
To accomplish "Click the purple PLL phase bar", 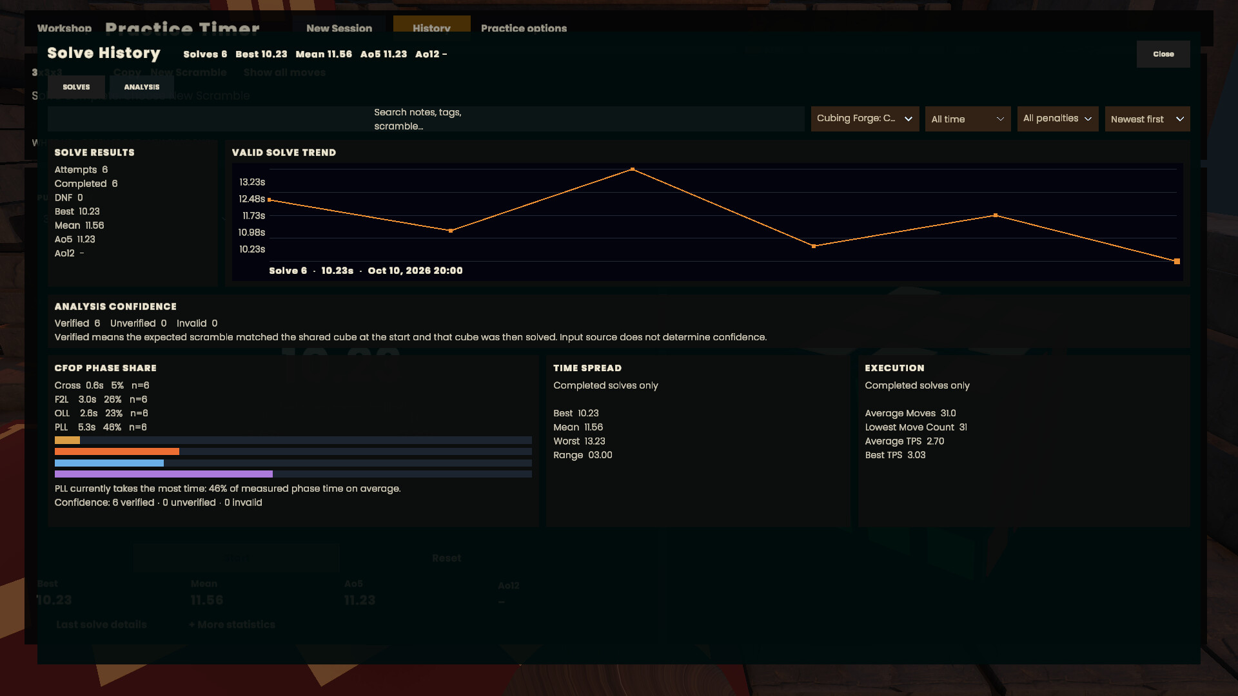I will 164,474.
